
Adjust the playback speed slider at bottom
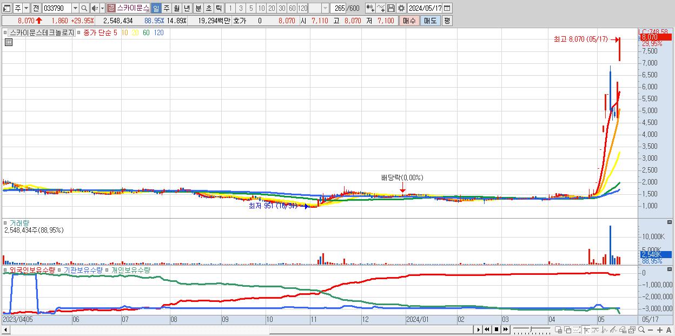click(532, 330)
